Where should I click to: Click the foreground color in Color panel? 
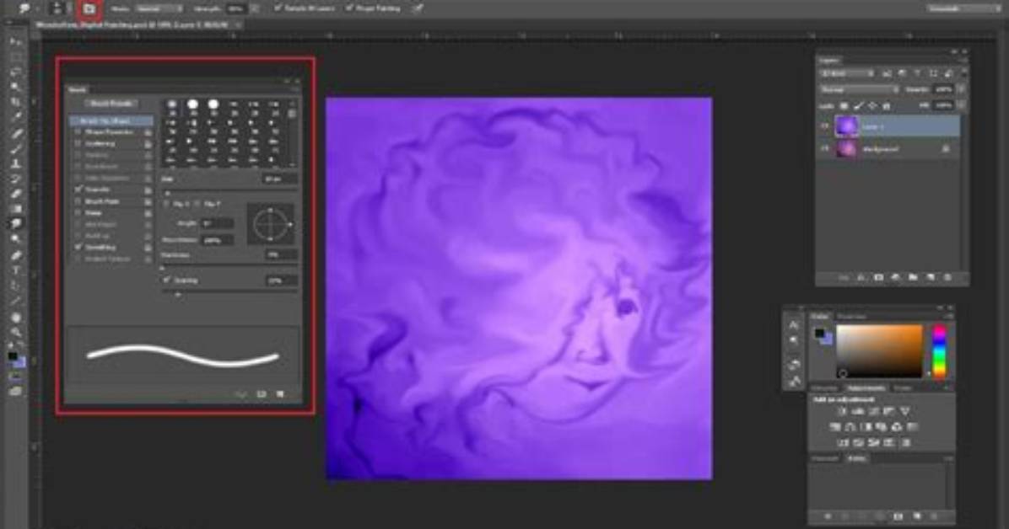[819, 333]
